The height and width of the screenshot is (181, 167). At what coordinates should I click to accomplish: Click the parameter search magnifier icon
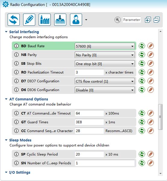pyautogui.click(x=118, y=20)
